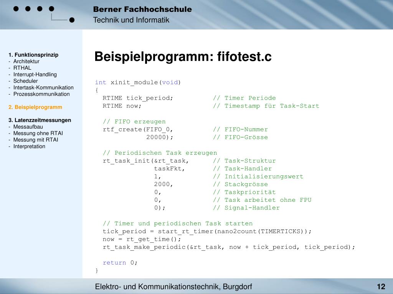The image size is (393, 294).
Task: Open the Interpretation outline entry
Action: point(29,146)
